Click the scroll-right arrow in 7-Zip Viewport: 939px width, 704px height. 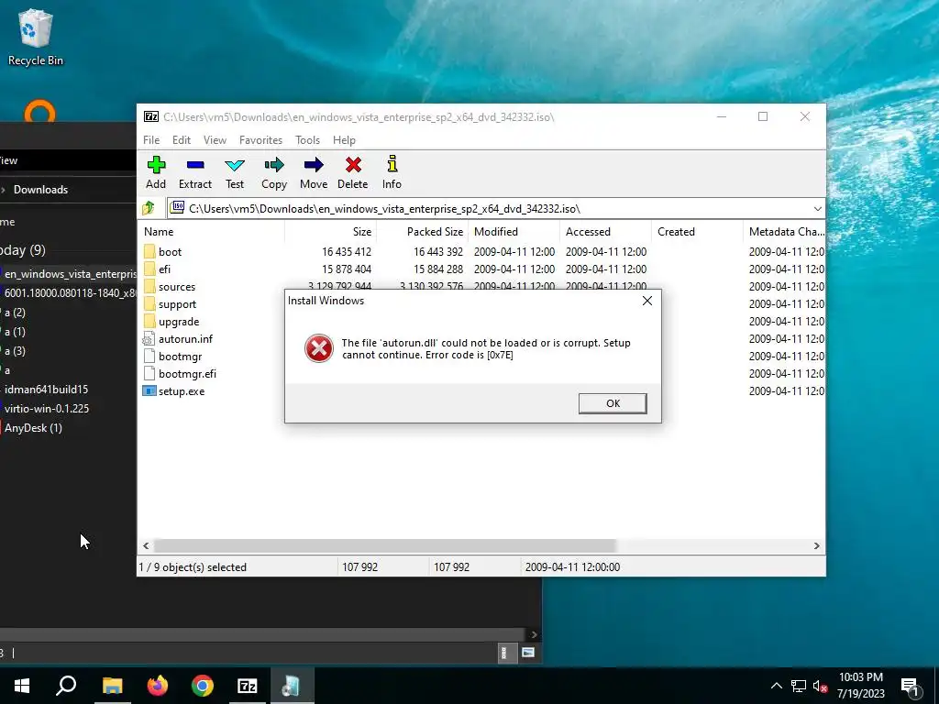coord(817,546)
